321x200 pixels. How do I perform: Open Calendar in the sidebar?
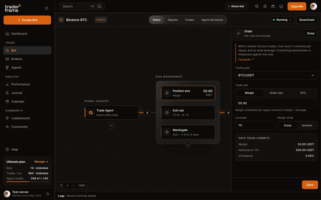tap(27, 101)
